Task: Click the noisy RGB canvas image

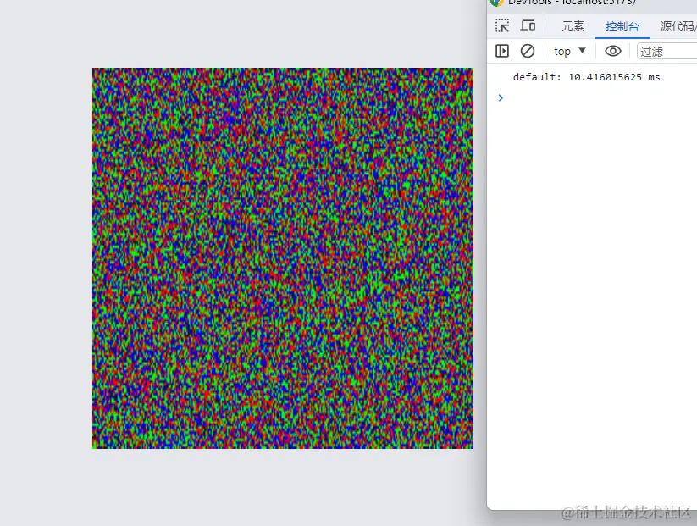Action: (283, 257)
